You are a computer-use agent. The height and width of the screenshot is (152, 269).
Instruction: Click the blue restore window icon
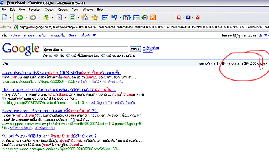pyautogui.click(x=188, y=17)
